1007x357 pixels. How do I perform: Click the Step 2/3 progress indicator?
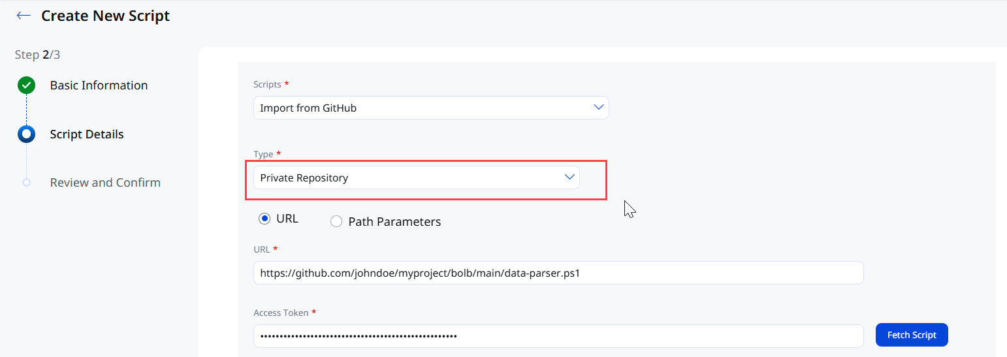click(37, 55)
